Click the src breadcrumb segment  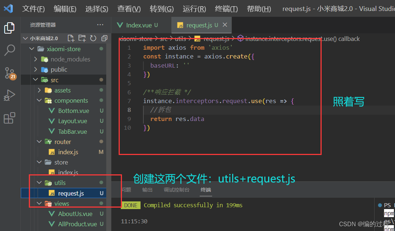click(164, 39)
